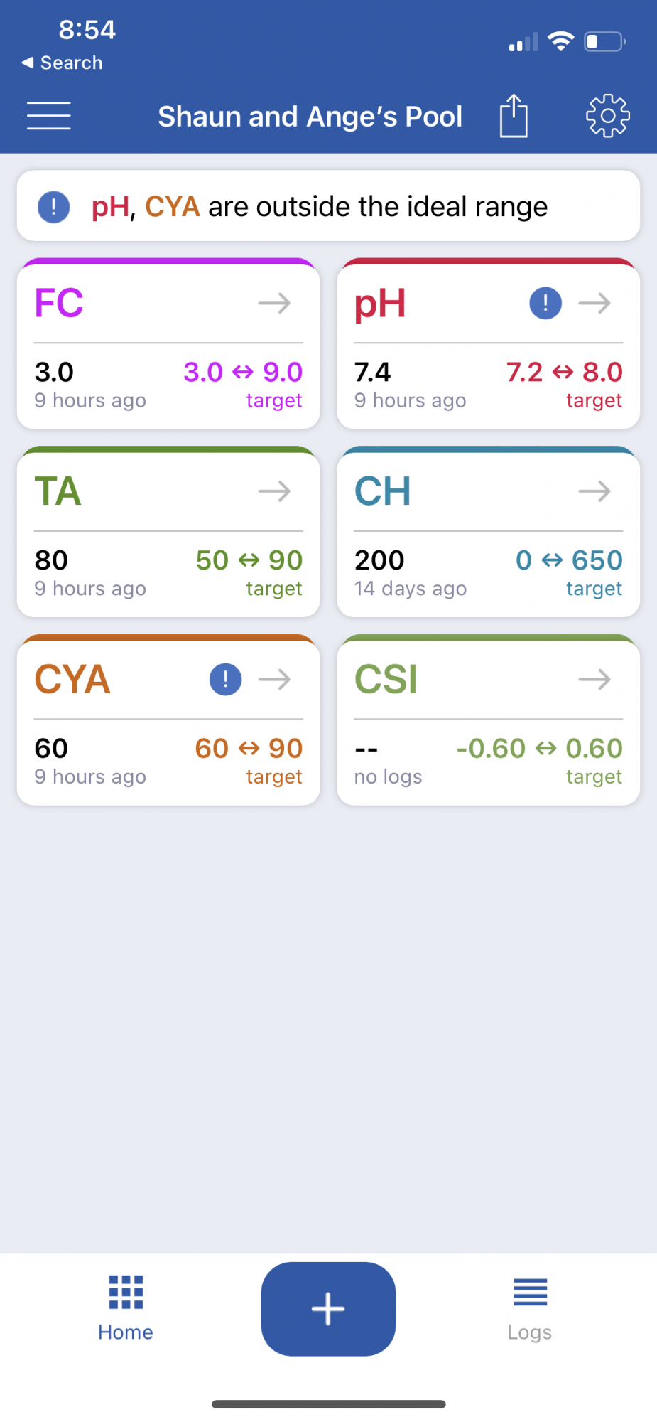This screenshot has width=657, height=1422.
Task: Tap the Logs list icon
Action: [x=530, y=1292]
